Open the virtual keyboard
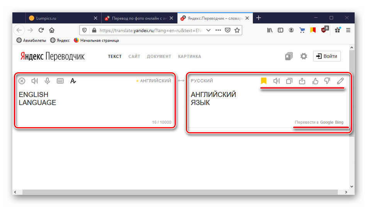The width and height of the screenshot is (367, 213). pos(60,81)
